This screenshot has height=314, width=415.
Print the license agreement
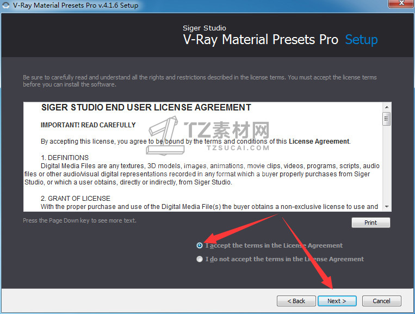click(x=370, y=223)
